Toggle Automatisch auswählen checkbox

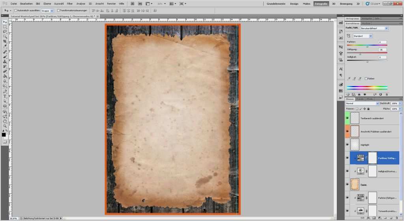click(15, 10)
